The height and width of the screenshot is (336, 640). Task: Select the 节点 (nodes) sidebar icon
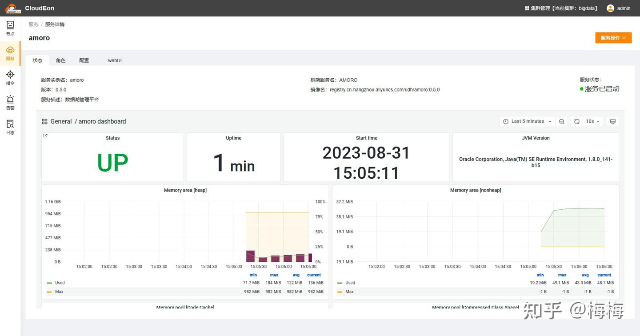point(10,29)
